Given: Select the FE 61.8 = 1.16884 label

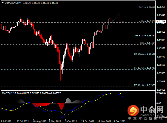Looking at the screenshot, I should pos(145,36).
